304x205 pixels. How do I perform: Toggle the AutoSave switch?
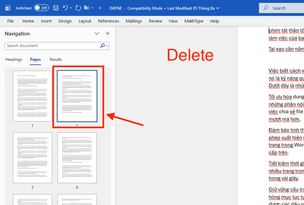(x=41, y=8)
